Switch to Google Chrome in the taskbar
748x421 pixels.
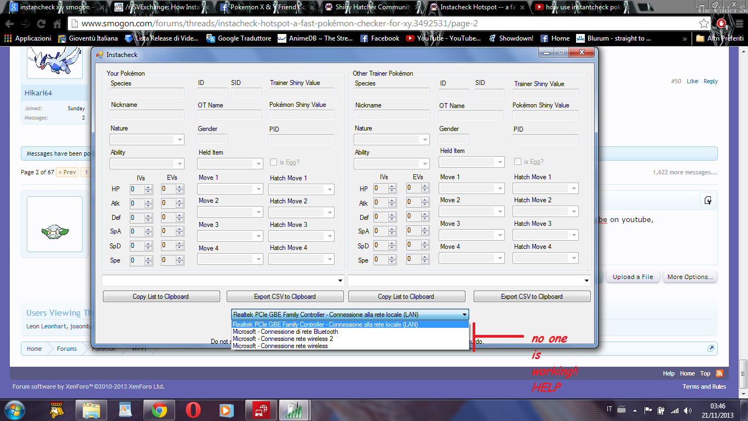159,410
